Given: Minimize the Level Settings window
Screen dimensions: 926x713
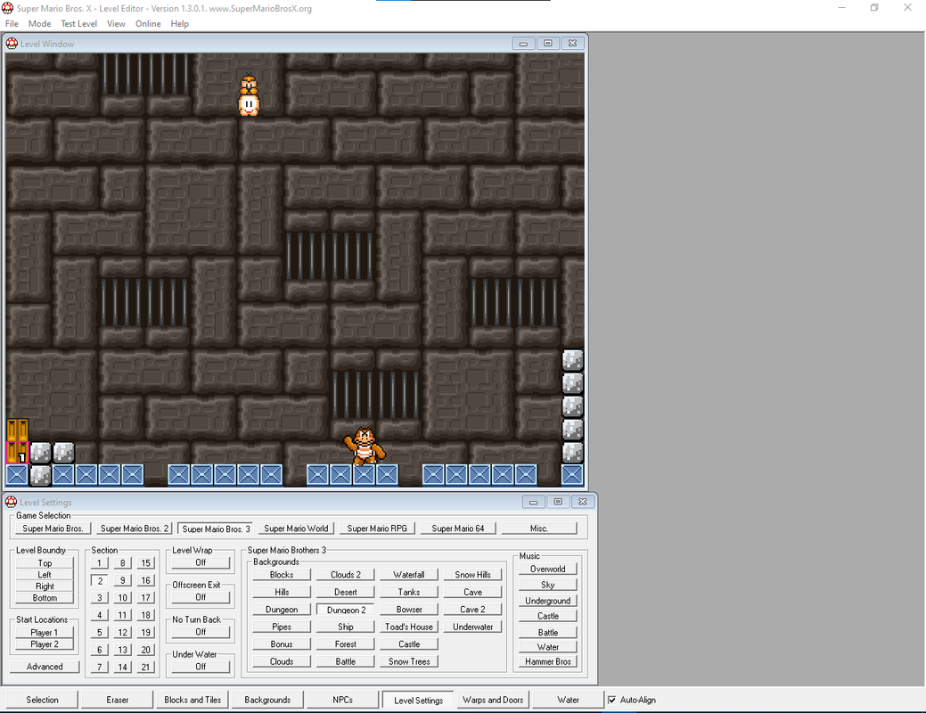Looking at the screenshot, I should [x=533, y=502].
